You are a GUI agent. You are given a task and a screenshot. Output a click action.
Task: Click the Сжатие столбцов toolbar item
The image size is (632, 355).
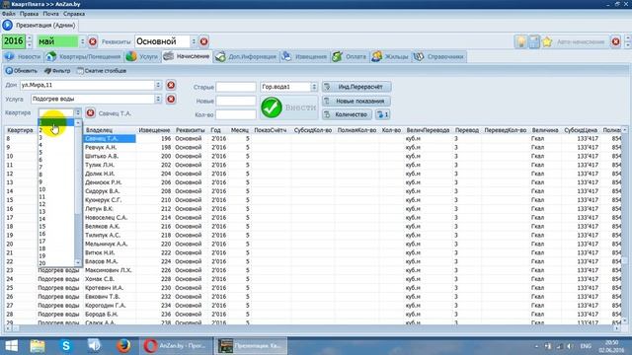click(102, 70)
